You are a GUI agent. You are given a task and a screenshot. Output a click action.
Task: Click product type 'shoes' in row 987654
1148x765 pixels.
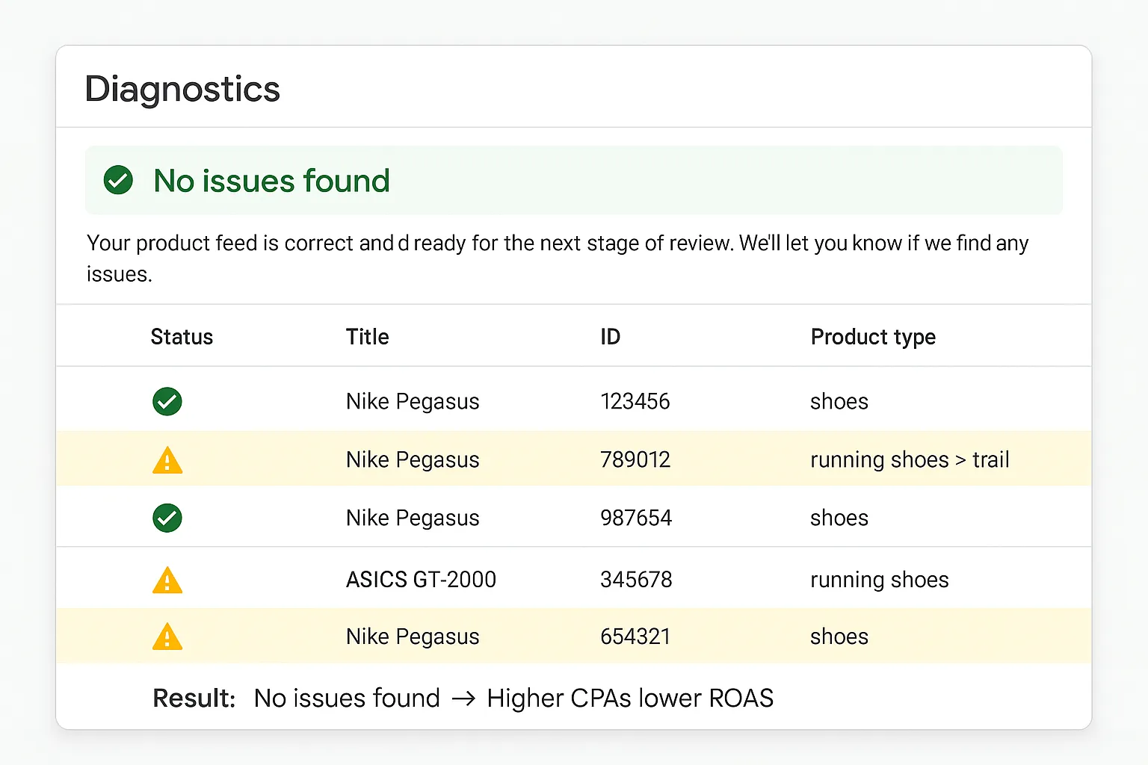coord(839,518)
